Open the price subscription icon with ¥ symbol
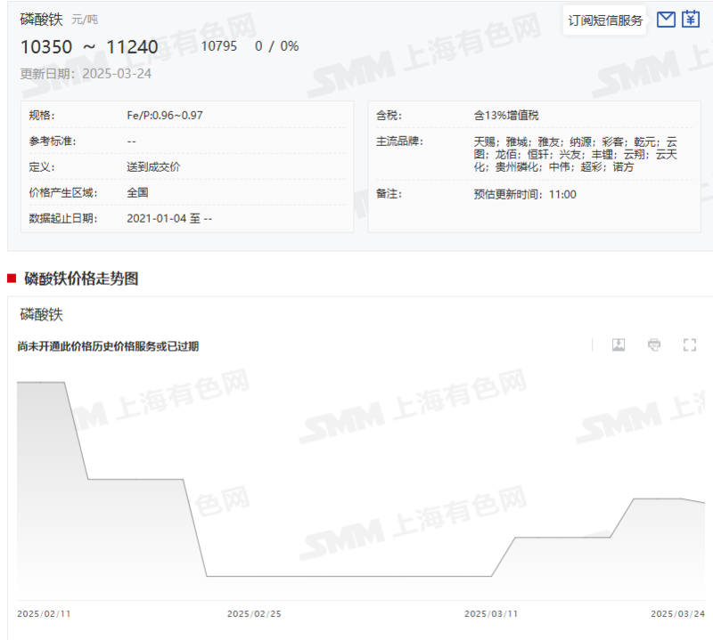The width and height of the screenshot is (713, 640). pos(692,18)
